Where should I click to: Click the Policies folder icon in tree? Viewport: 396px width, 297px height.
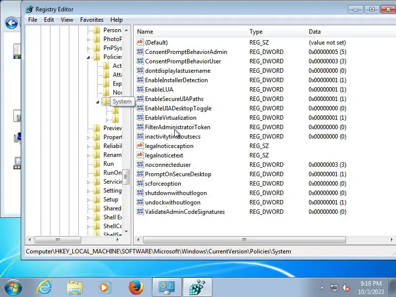[x=97, y=57]
